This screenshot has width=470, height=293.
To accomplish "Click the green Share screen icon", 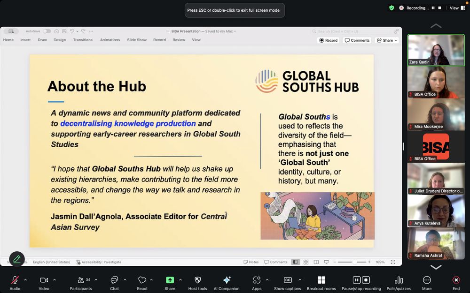I will pyautogui.click(x=170, y=280).
